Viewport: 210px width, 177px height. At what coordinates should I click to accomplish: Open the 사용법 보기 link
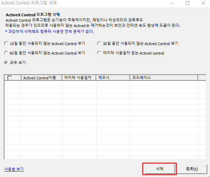(14, 169)
